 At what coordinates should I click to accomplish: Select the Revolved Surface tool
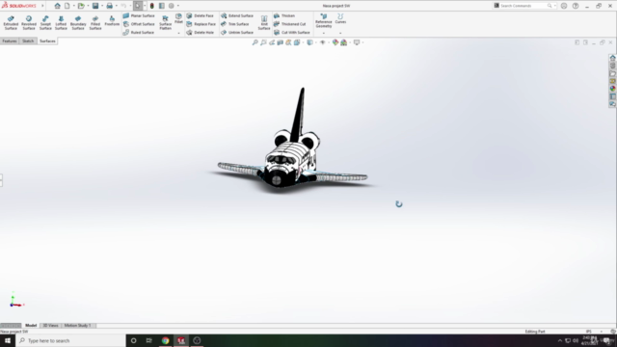click(x=29, y=23)
